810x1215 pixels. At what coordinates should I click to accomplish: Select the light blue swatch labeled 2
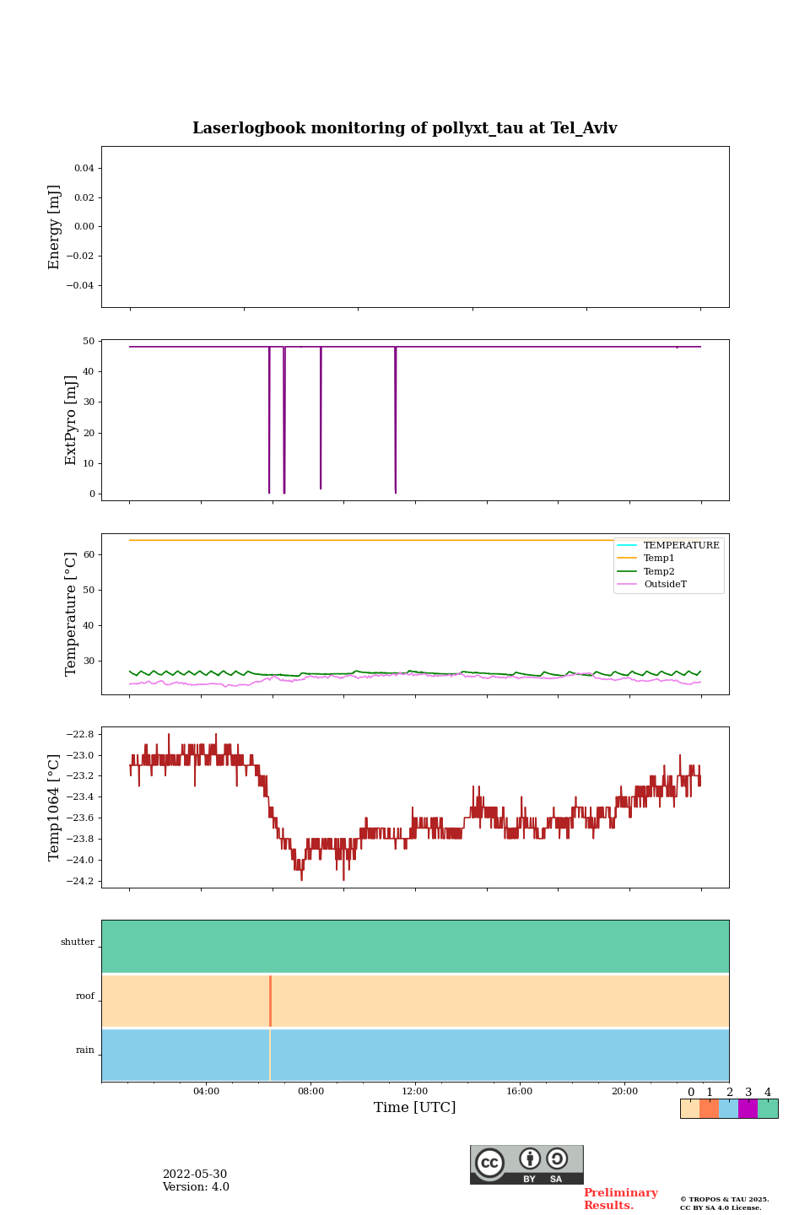click(x=729, y=1109)
